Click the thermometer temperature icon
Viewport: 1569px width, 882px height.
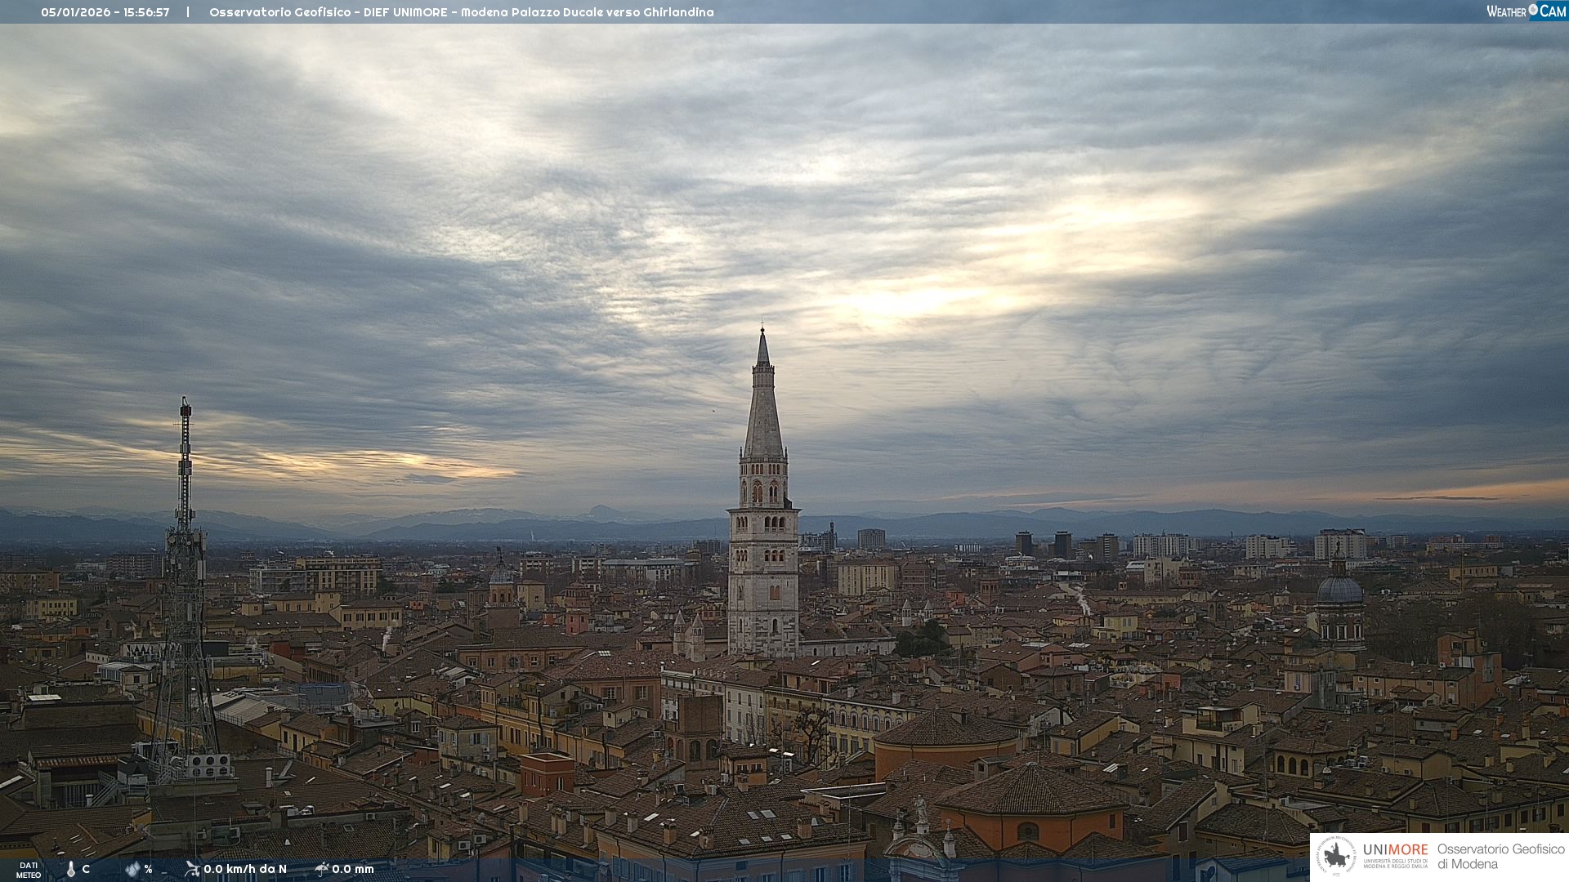coord(71,869)
